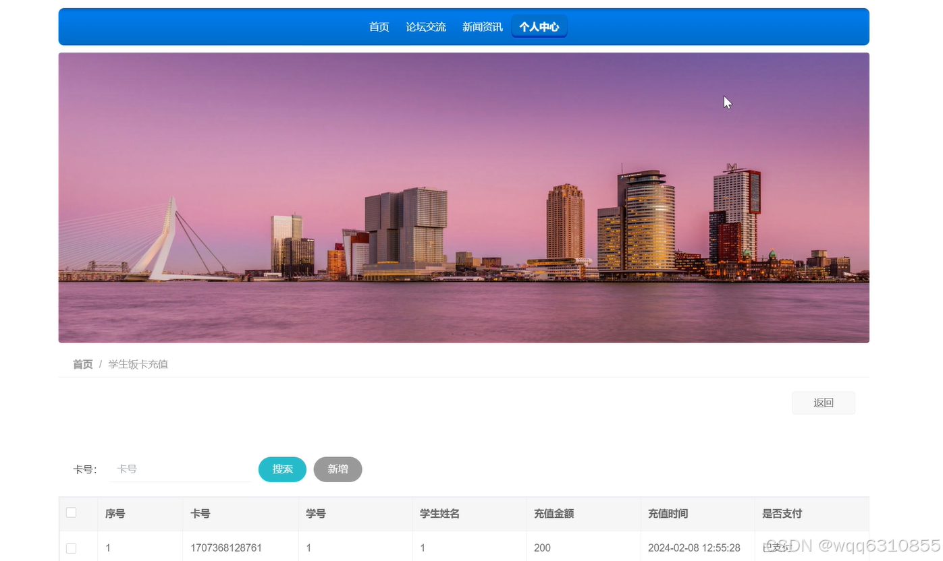Select the 序号 column header
The image size is (943, 561).
[115, 513]
